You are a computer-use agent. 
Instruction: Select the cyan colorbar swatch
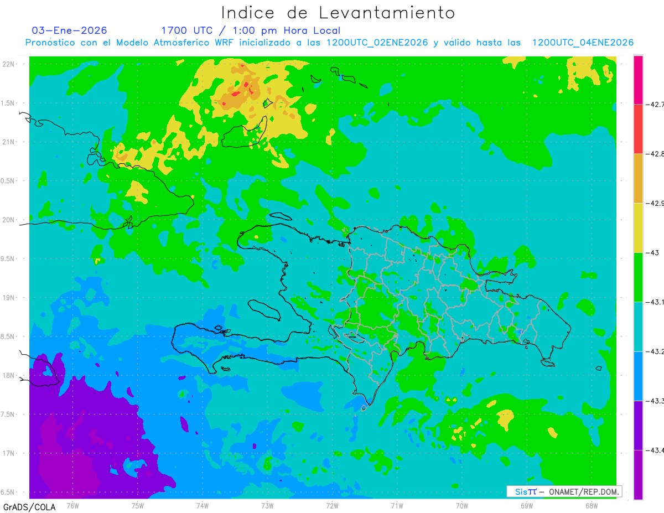[638, 327]
